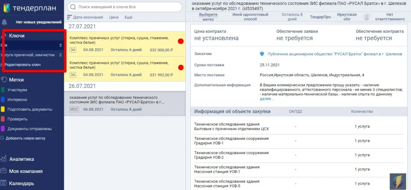Click Цена контракта не установлена value
This screenshot has height=190, width=411.
pyautogui.click(x=216, y=38)
